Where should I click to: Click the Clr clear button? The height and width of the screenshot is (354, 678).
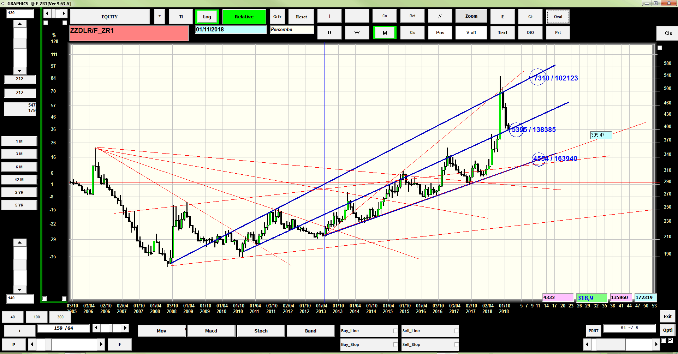[530, 17]
